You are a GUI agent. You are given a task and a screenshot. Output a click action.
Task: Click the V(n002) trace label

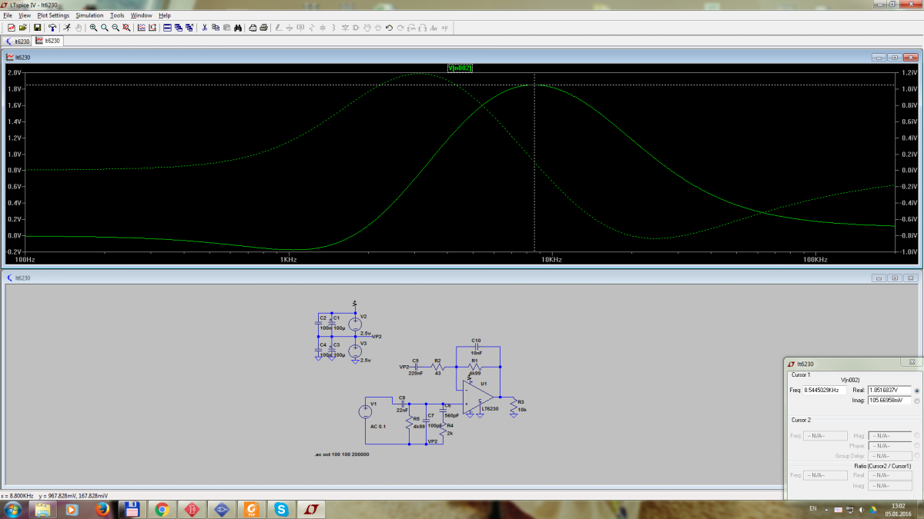tap(460, 68)
